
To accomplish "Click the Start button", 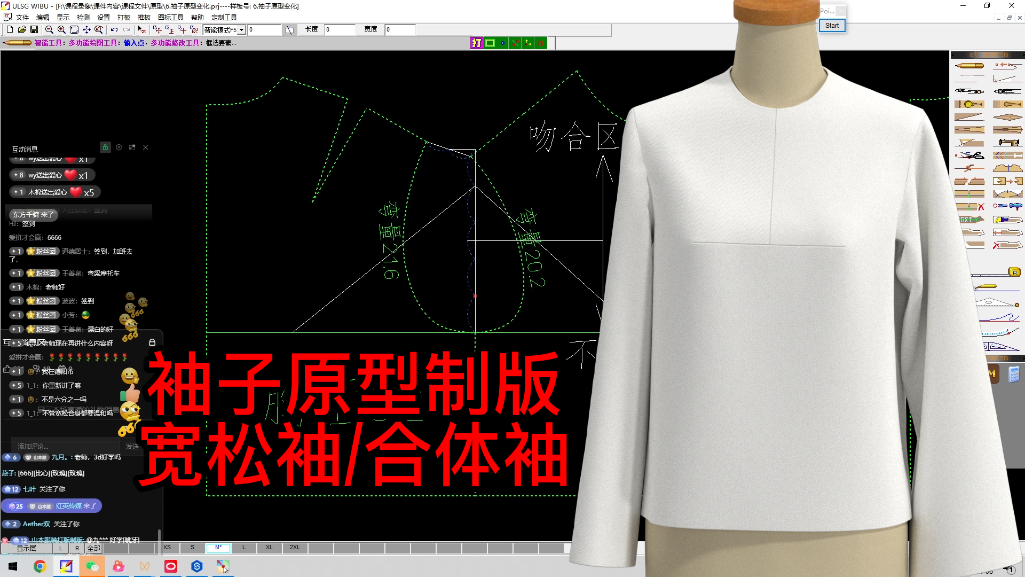I will [x=832, y=26].
